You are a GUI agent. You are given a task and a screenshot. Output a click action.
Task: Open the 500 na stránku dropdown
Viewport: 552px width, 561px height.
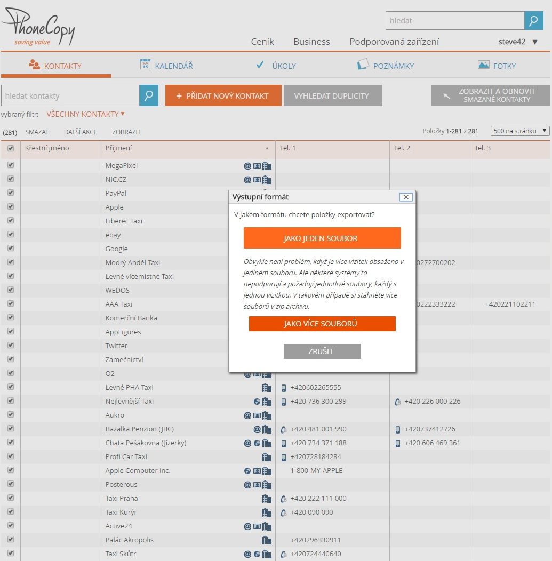[x=520, y=131]
